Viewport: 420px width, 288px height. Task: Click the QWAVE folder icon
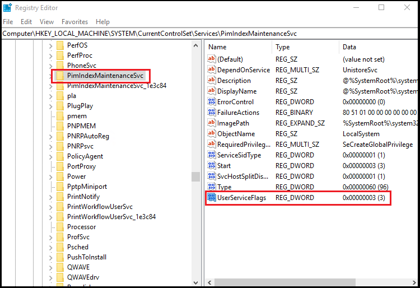(60, 267)
